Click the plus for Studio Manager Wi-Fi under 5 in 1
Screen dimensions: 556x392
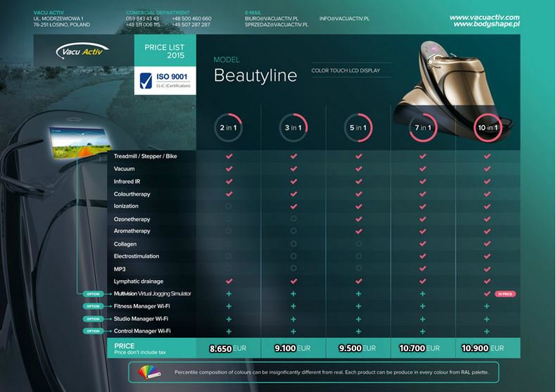[358, 319]
